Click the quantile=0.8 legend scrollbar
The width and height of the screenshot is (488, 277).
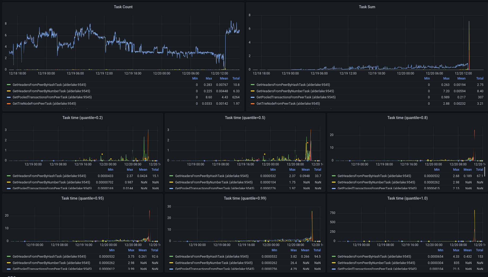485,172
